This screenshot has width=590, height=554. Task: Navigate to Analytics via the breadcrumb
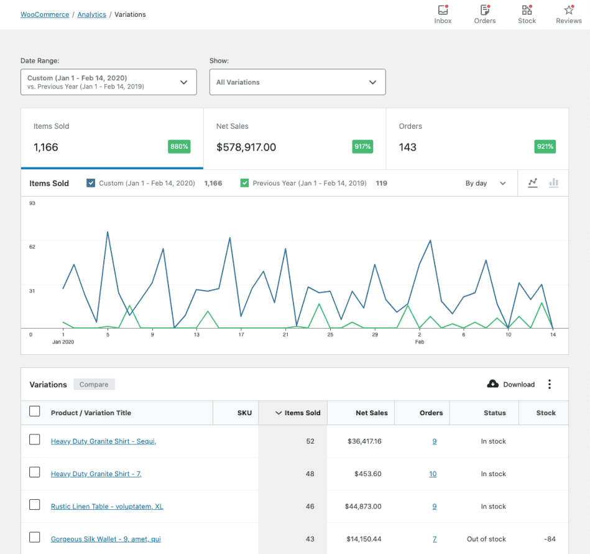click(x=91, y=14)
